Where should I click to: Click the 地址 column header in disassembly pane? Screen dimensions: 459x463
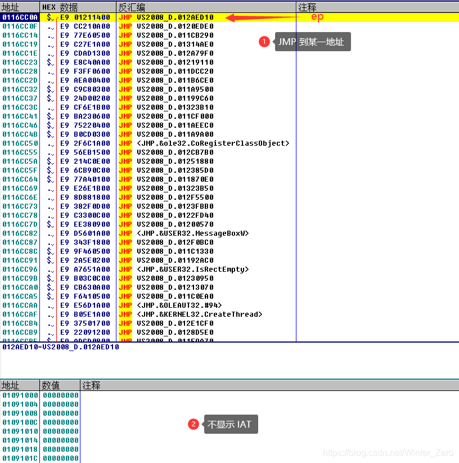point(20,7)
